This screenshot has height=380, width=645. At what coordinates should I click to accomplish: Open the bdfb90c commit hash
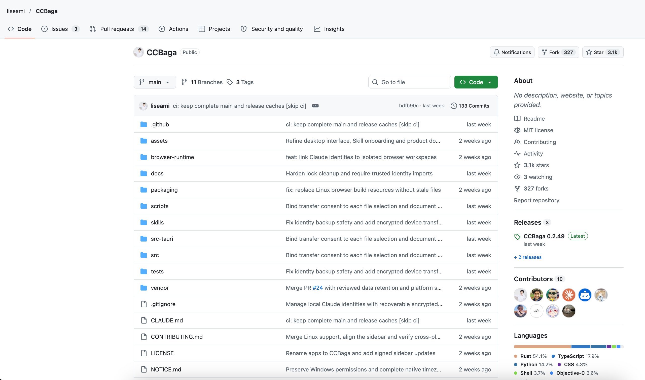409,106
